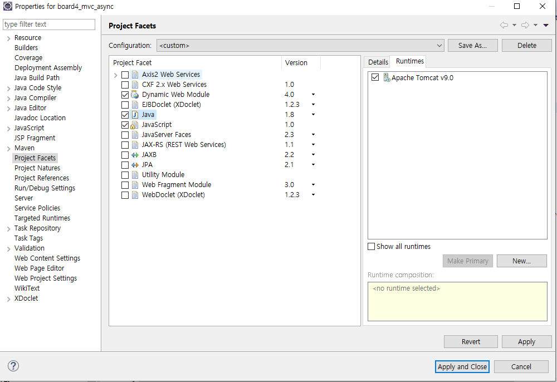Toggle Show all runtimes checkbox
557x382 pixels.
tap(371, 246)
